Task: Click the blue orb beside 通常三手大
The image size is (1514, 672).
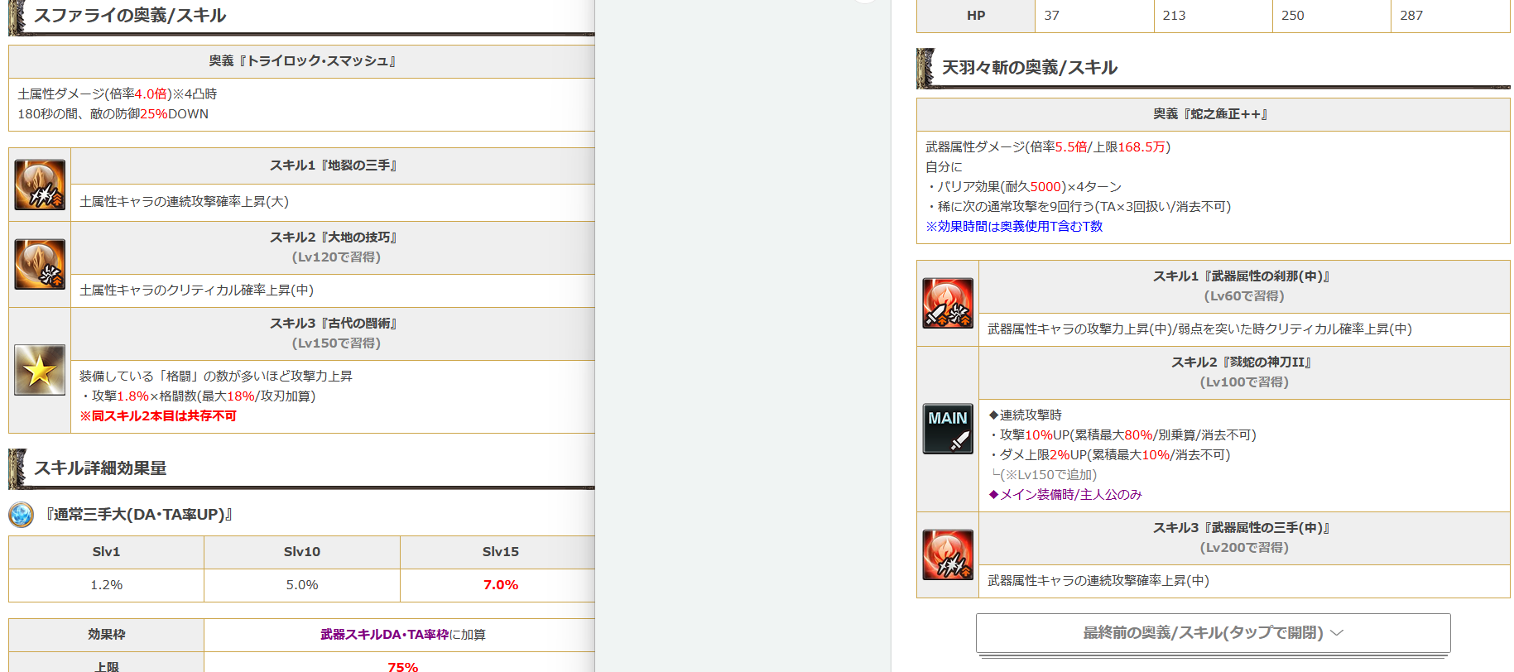Action: pos(21,515)
